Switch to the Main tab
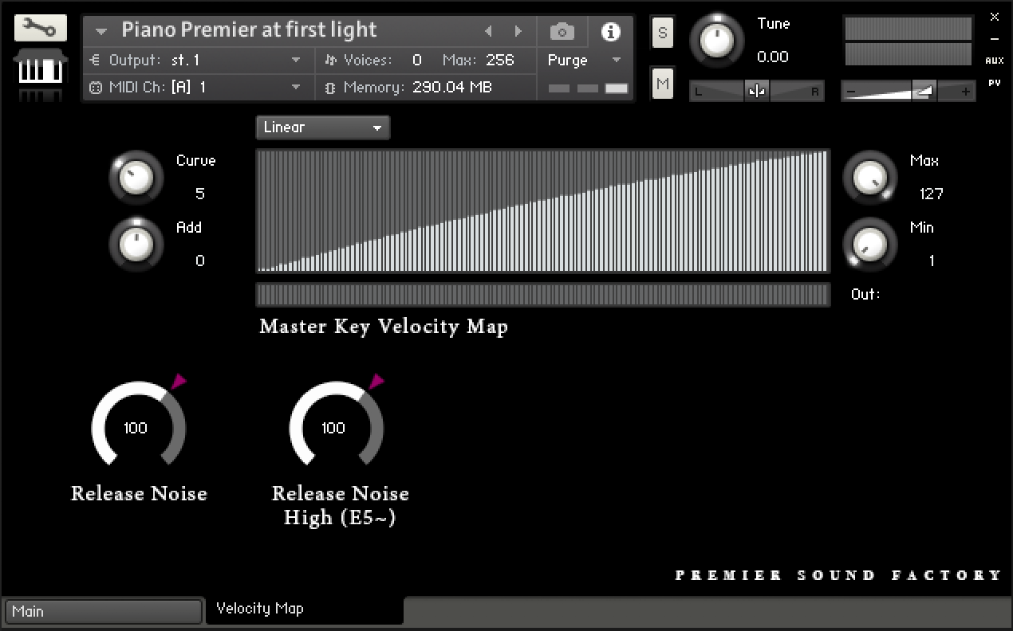Image resolution: width=1013 pixels, height=631 pixels. (103, 612)
